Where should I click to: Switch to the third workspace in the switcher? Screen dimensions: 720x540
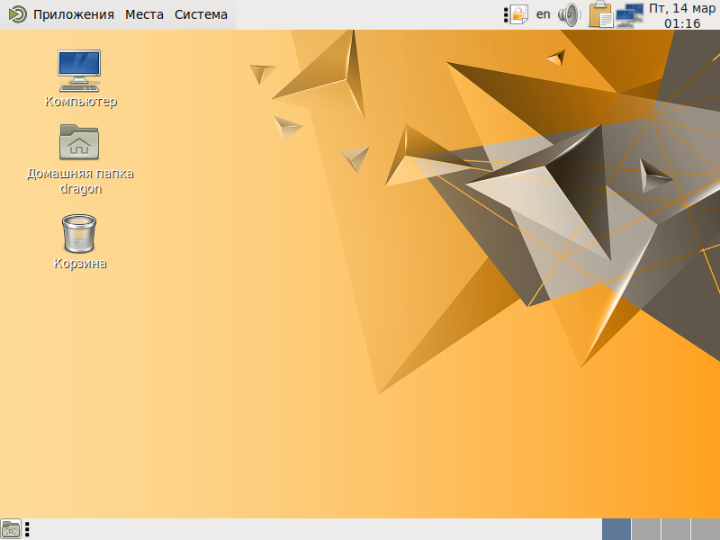tap(676, 529)
